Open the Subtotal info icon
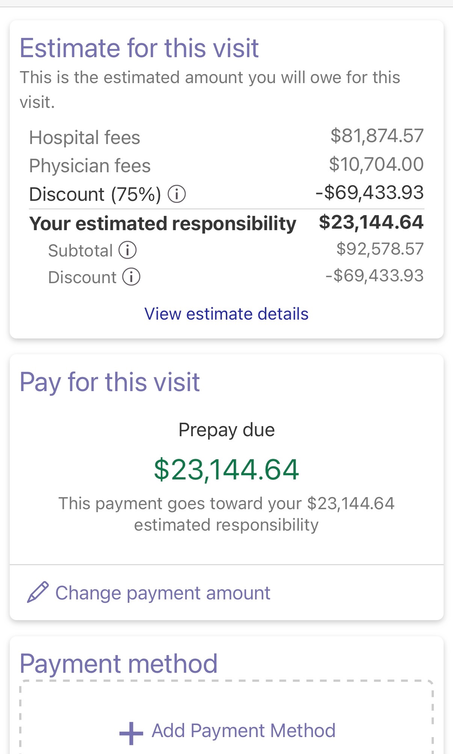The height and width of the screenshot is (754, 453). (128, 250)
